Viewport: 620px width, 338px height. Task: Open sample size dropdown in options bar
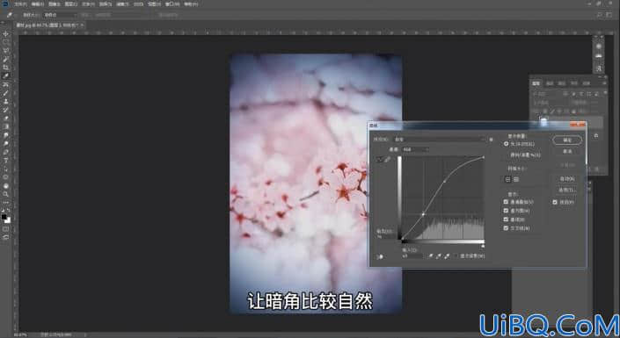coord(60,15)
